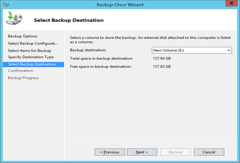The width and height of the screenshot is (240, 163).
Task: Click the Backup destination label
Action: (88, 50)
